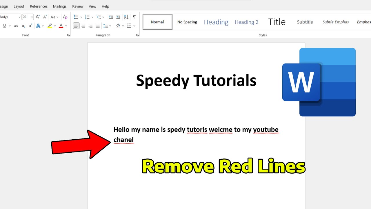Center align the paragraph

pyautogui.click(x=83, y=26)
